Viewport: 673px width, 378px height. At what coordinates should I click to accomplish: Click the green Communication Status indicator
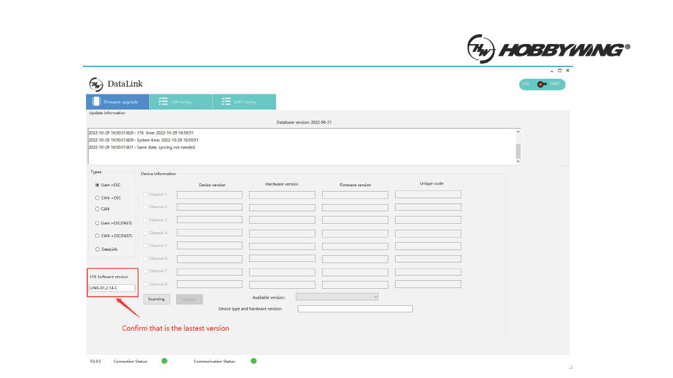(x=254, y=361)
